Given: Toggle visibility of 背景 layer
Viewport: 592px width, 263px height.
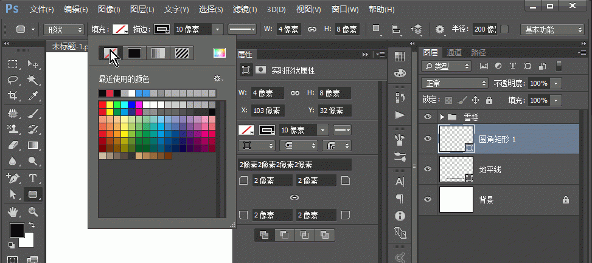Looking at the screenshot, I should click(x=428, y=199).
